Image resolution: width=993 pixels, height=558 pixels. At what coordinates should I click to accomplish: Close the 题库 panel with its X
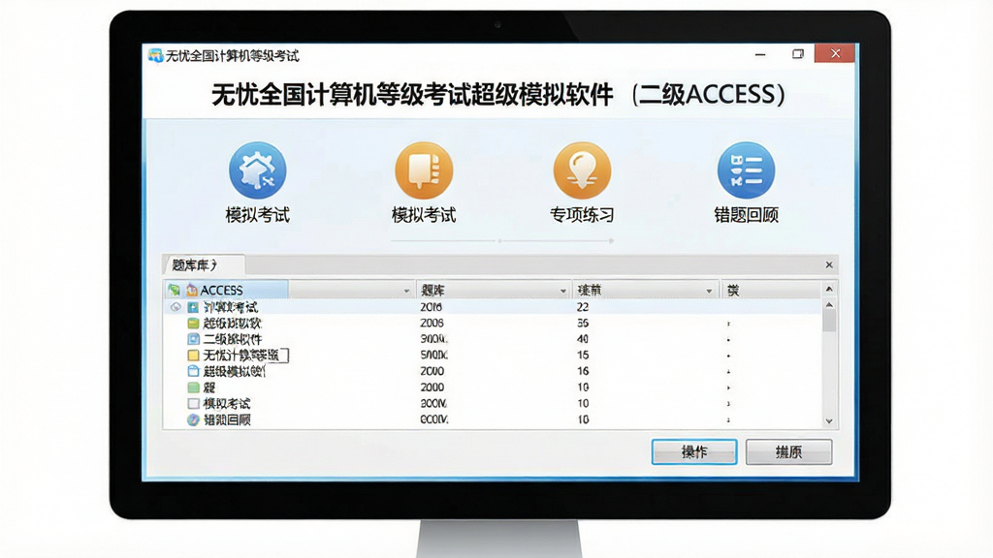click(829, 265)
